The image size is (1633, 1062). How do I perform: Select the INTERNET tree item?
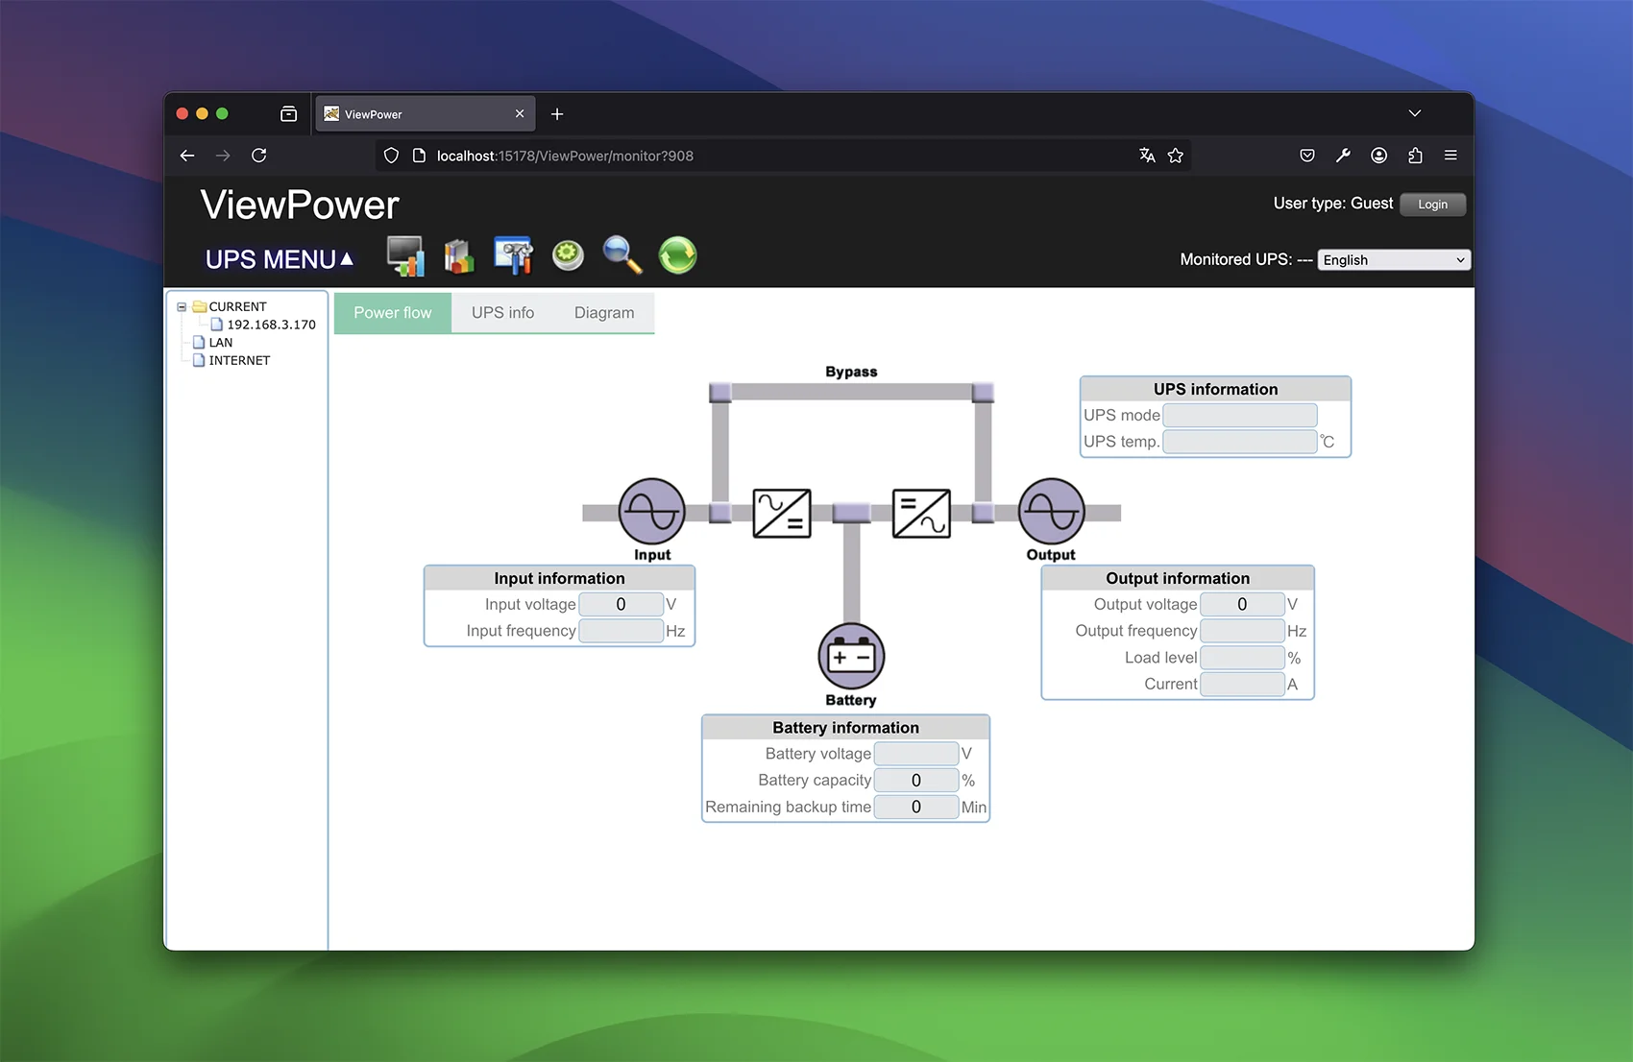[x=239, y=361]
